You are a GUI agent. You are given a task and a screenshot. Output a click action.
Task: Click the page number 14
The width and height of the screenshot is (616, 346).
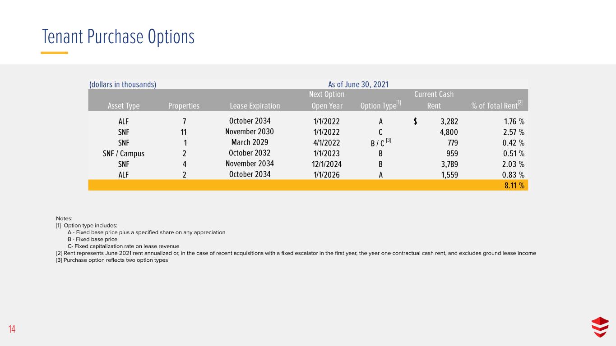12,330
